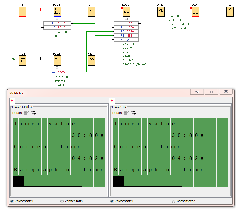Click the footsteps icon in LOGO! TD details
This screenshot has height=209, width=236.
(x=134, y=113)
